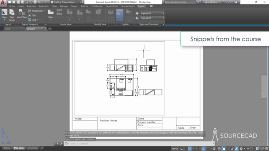This screenshot has height=151, width=269.
Task: Close the command line with X button
Action: click(x=58, y=143)
